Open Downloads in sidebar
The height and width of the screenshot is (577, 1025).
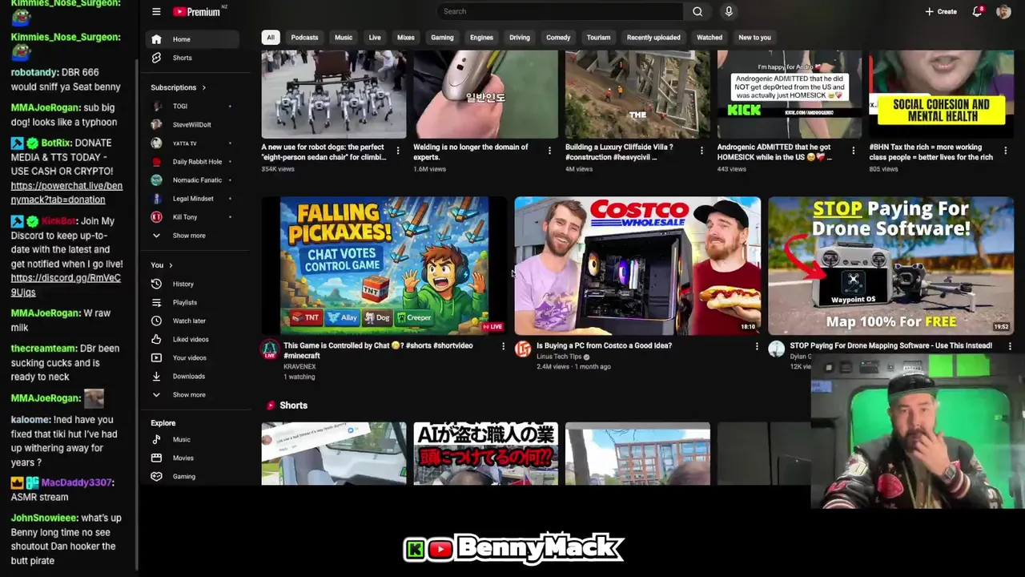192,376
